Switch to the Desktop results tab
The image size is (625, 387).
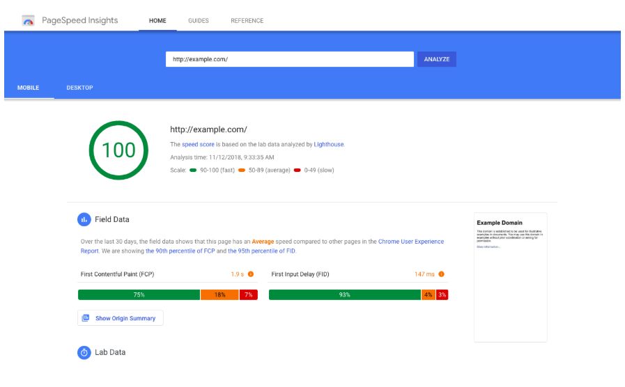pos(79,88)
